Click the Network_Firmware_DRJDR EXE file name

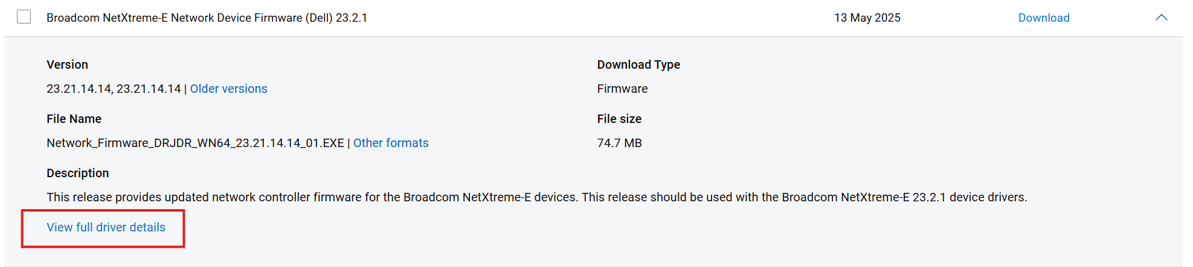(x=195, y=143)
